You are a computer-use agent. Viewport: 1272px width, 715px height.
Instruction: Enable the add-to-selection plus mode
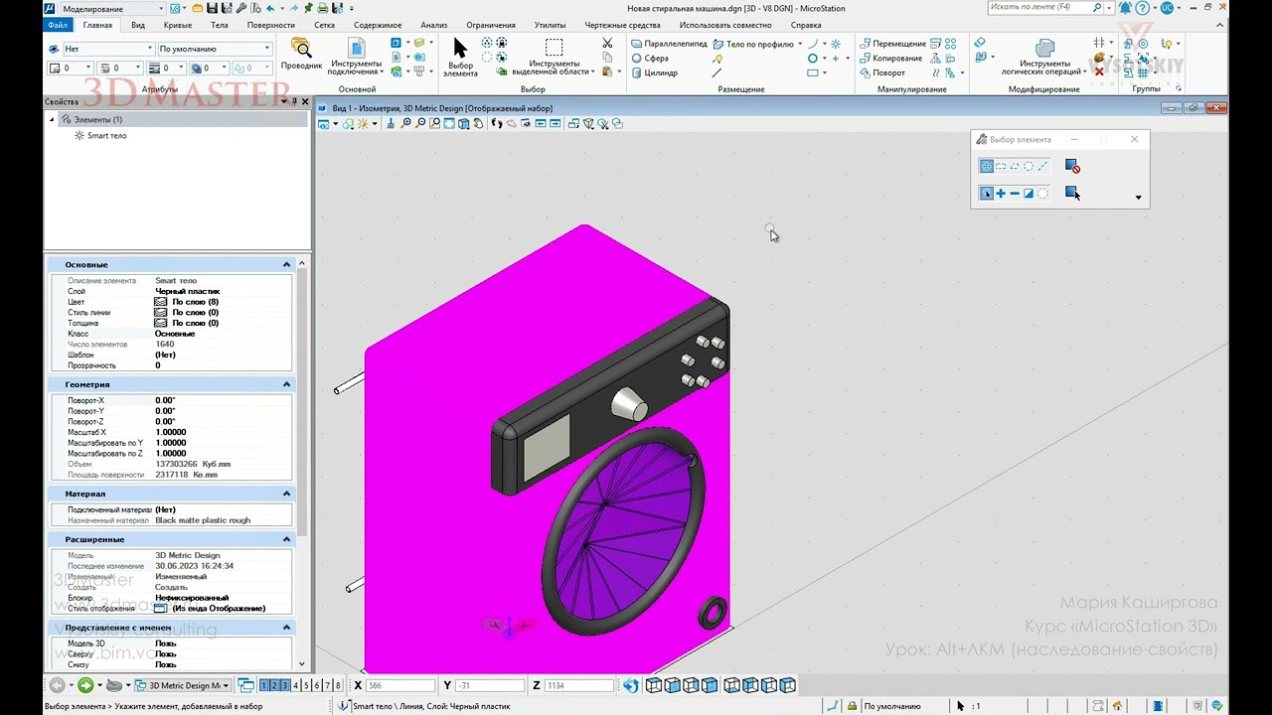coord(1001,194)
